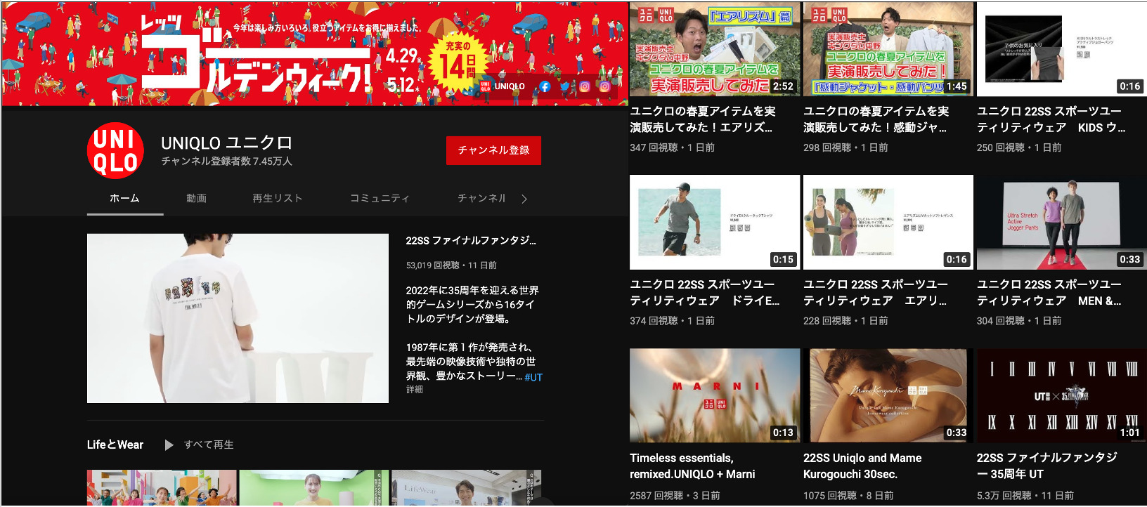1147x507 pixels.
Task: Expand the featured video description via 詳細
Action: point(414,389)
